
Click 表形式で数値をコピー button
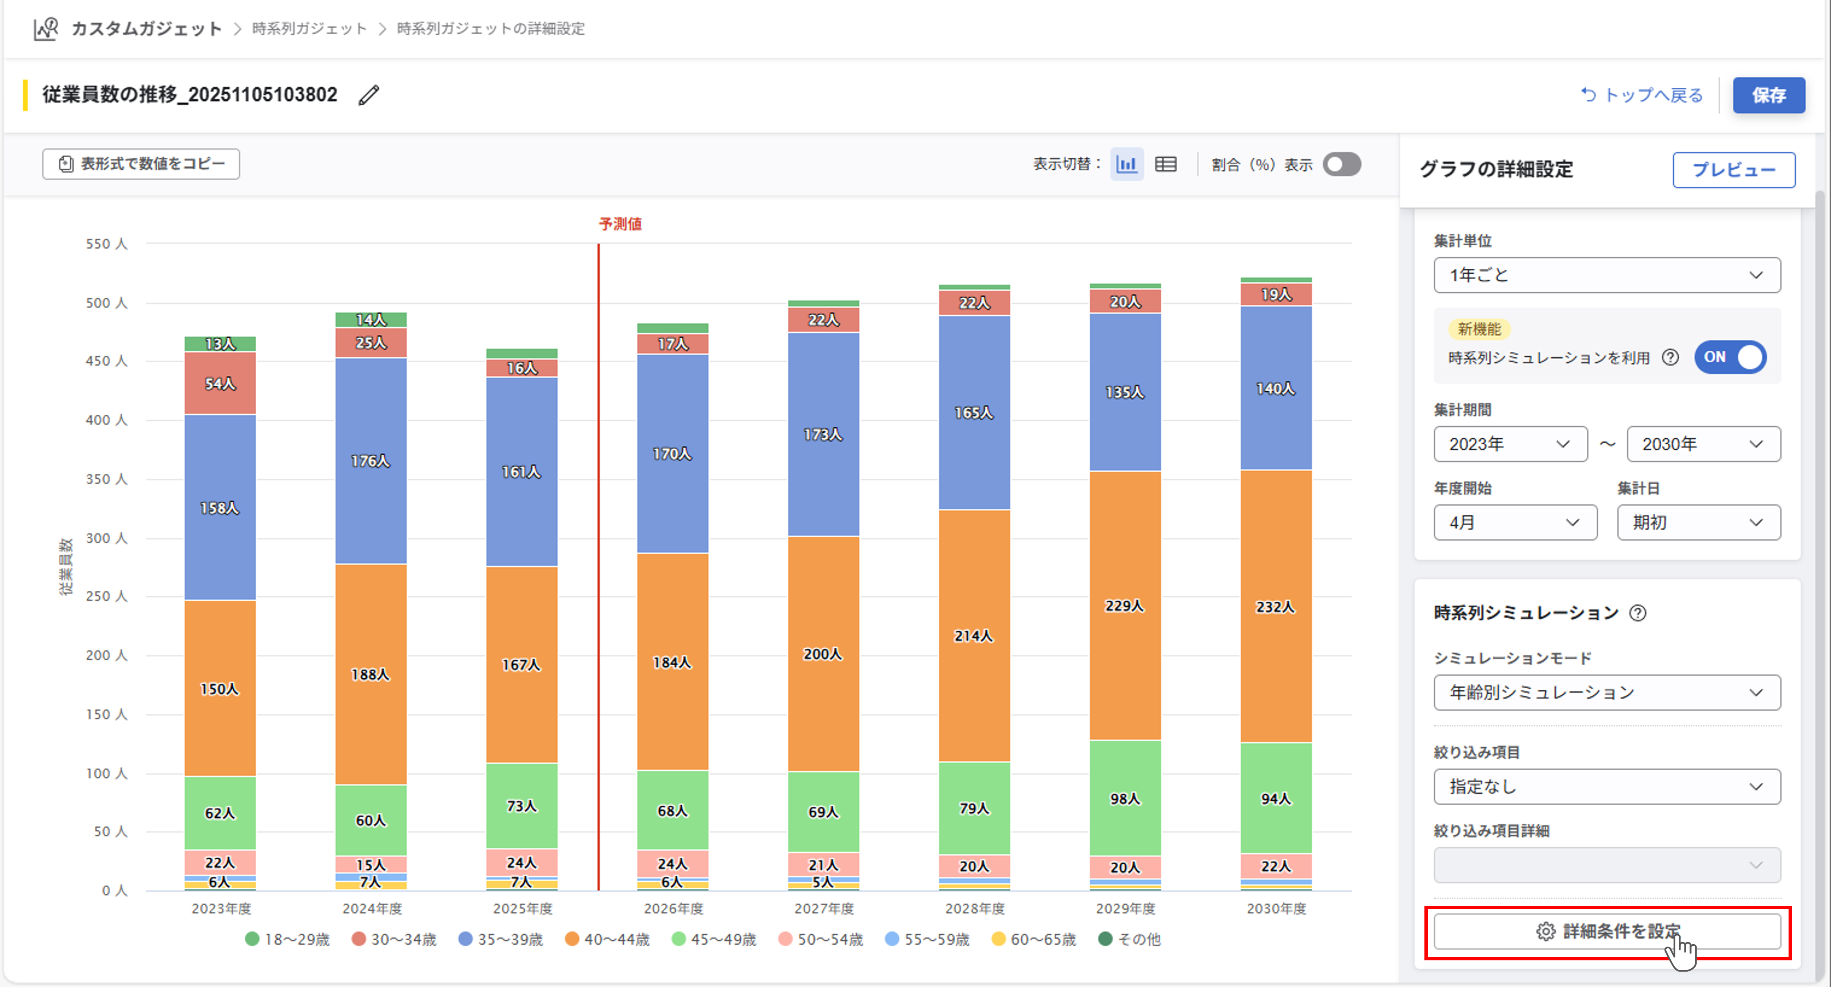click(141, 164)
